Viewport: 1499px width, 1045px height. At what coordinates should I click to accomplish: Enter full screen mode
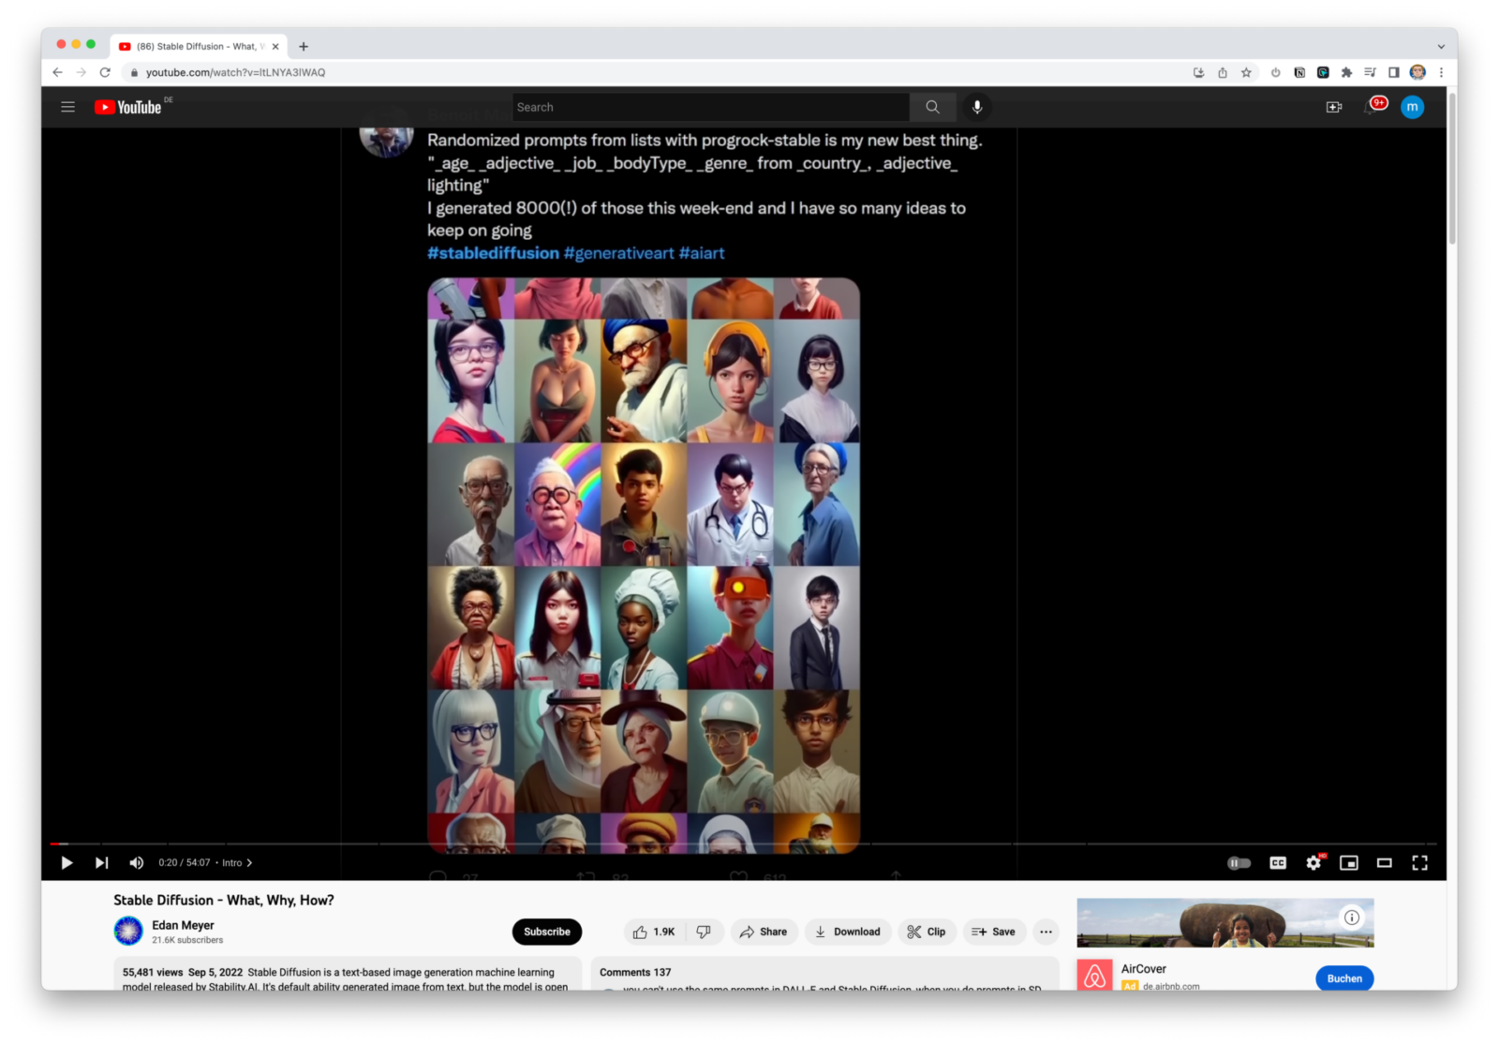[1420, 863]
